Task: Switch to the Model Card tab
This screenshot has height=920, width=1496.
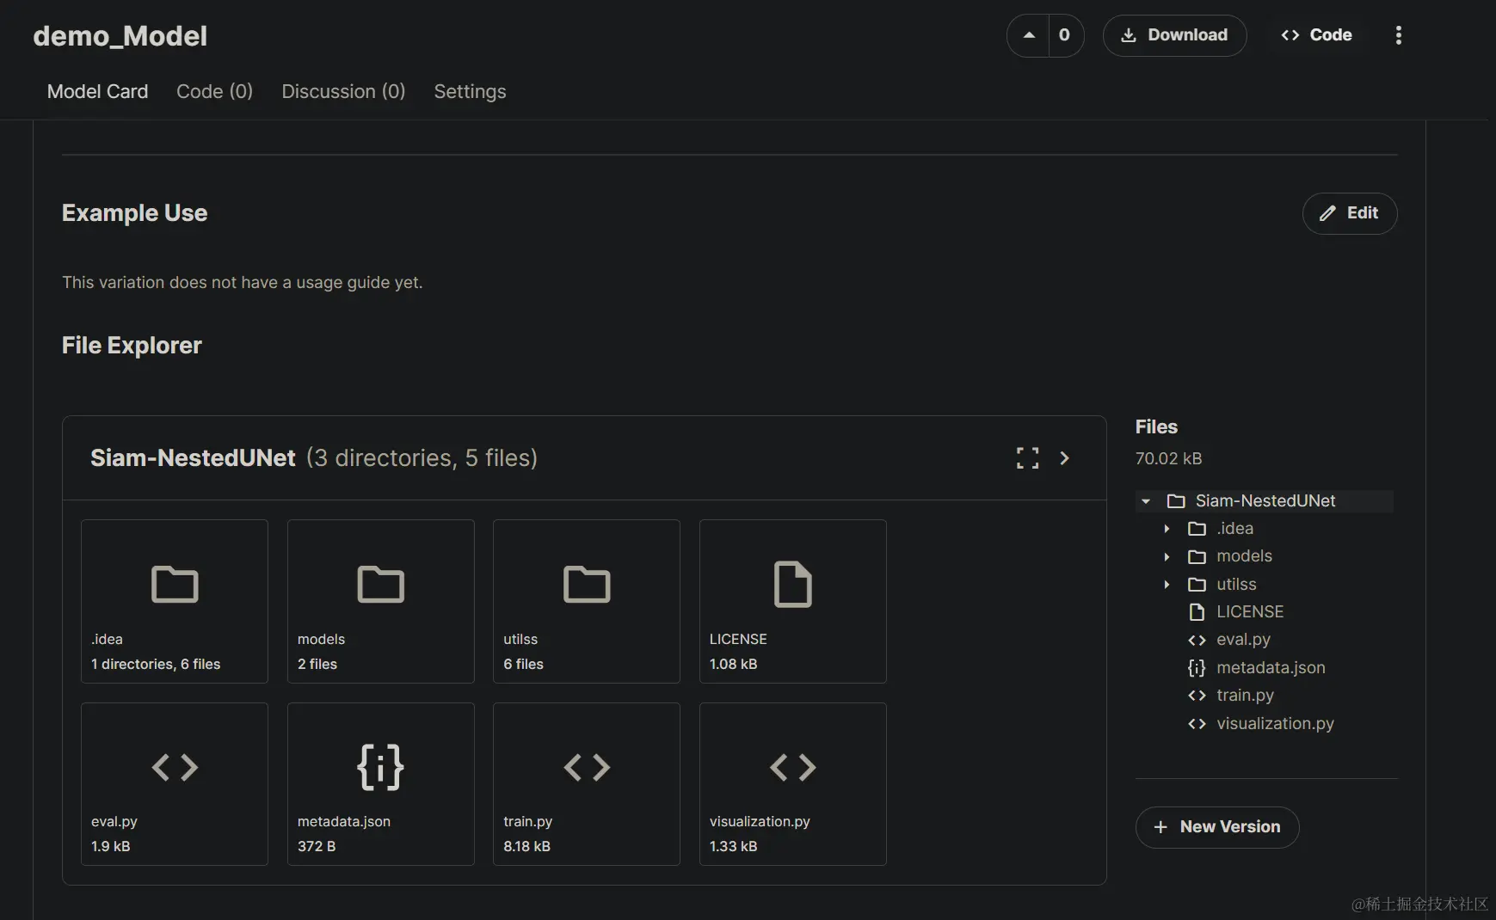Action: (97, 91)
